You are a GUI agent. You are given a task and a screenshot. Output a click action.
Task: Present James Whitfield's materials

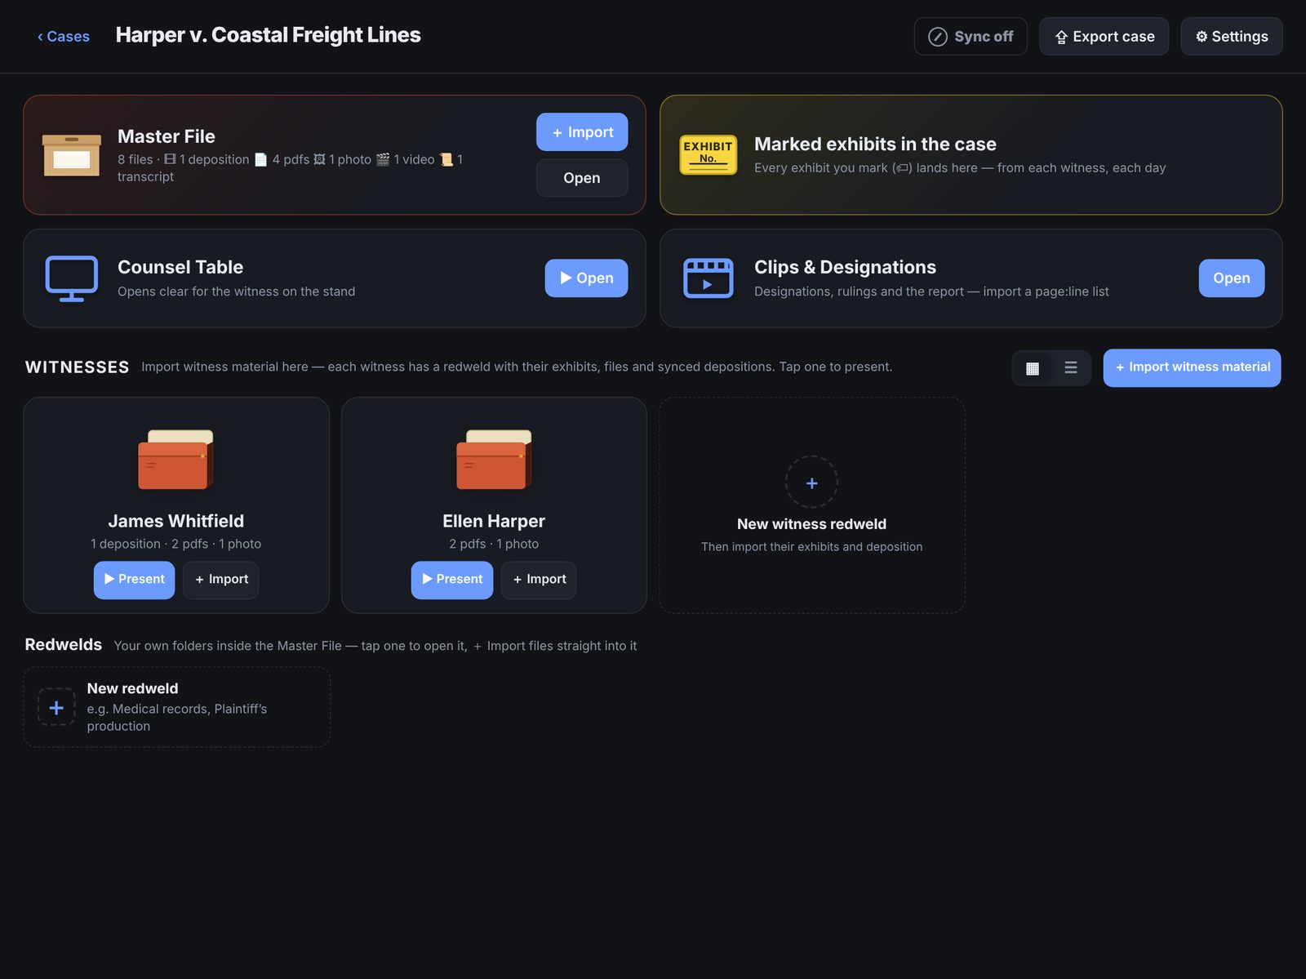coord(134,580)
